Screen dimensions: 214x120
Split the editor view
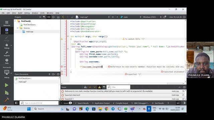(x=184, y=17)
